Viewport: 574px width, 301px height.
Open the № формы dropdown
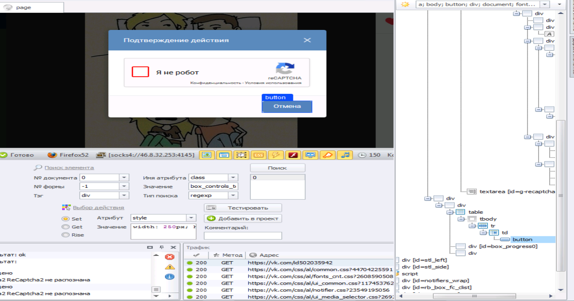[x=124, y=187]
